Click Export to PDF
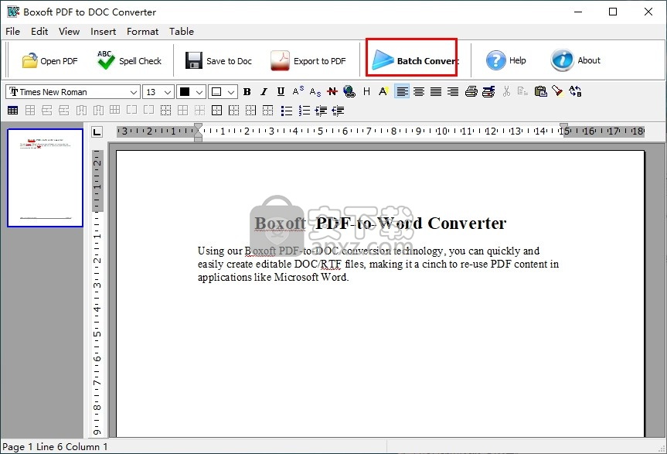This screenshot has width=667, height=454. (x=308, y=60)
